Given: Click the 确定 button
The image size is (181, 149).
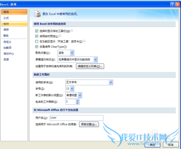Looking at the screenshot, I should pos(152,145).
